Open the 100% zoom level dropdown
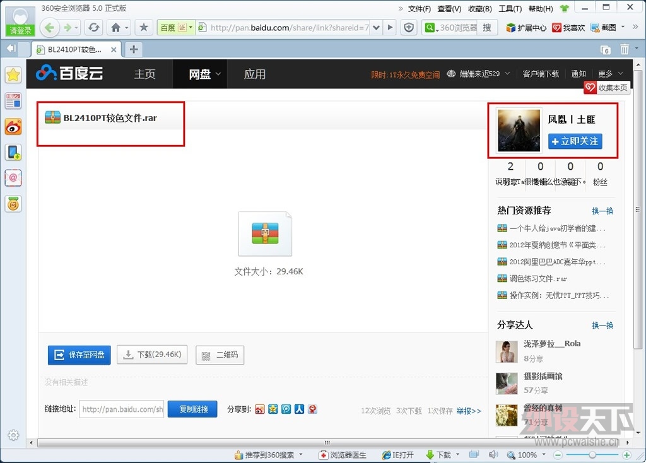This screenshot has width=646, height=463. (x=544, y=454)
